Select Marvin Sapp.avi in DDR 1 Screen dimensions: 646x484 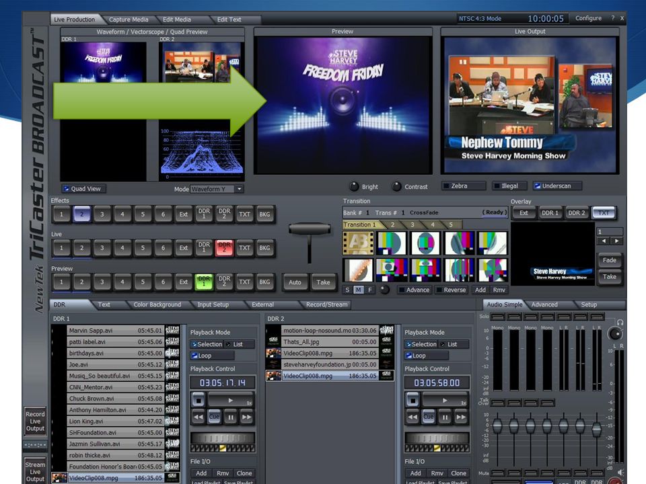tap(116, 331)
